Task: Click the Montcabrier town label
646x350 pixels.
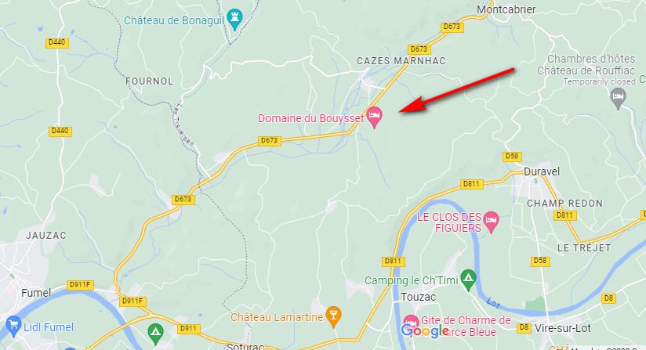Action: click(506, 9)
